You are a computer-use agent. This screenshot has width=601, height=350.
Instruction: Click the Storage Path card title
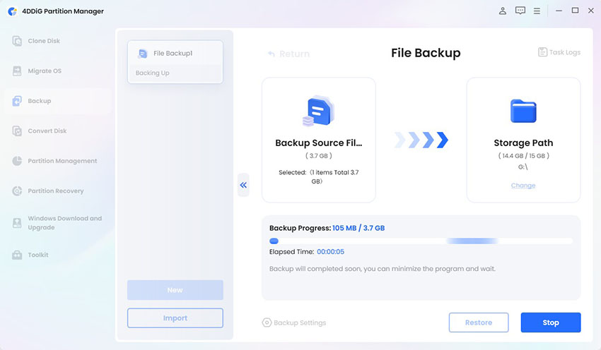point(523,143)
